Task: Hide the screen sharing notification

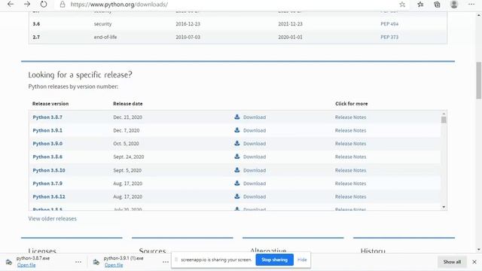Action: coord(302,260)
